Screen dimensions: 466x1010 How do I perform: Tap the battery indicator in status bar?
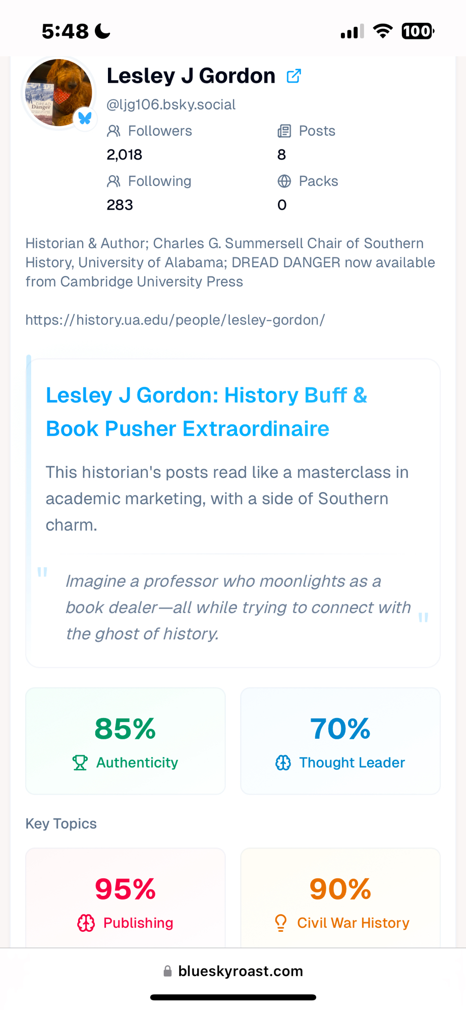pos(418,31)
